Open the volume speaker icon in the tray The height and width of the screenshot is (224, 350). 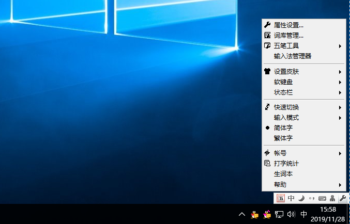coord(291,214)
